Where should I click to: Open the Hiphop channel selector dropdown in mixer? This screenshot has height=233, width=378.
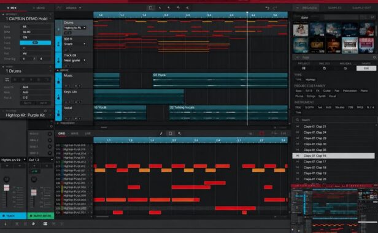click(x=13, y=160)
